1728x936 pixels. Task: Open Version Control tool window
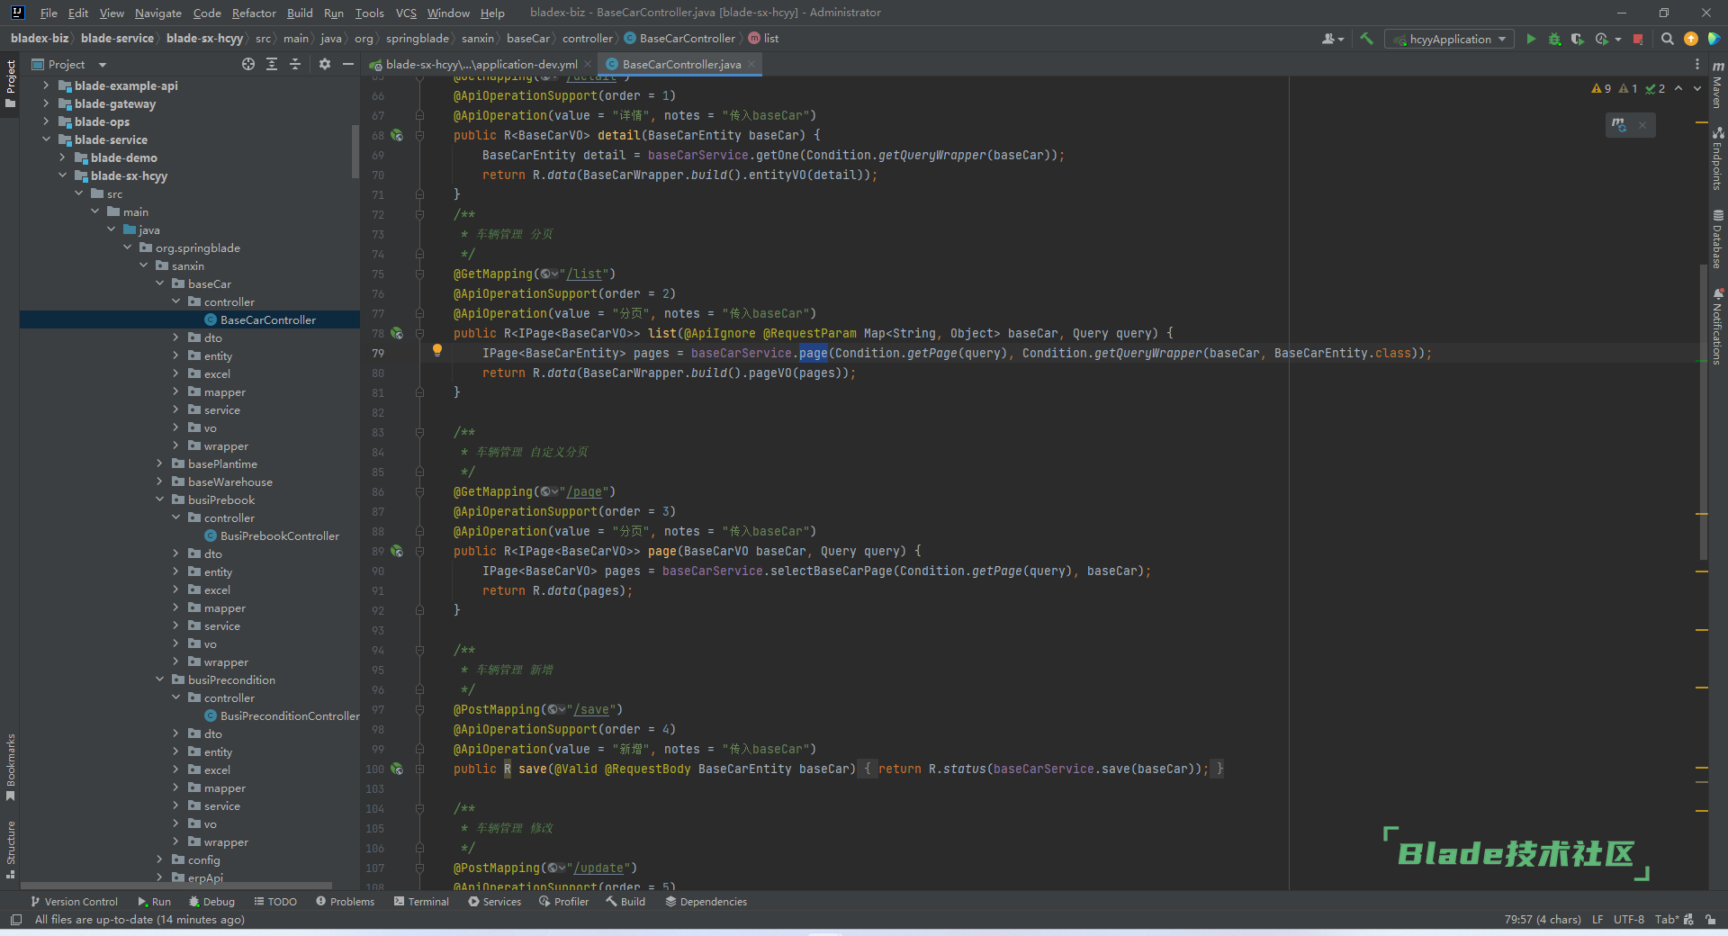pyautogui.click(x=74, y=901)
